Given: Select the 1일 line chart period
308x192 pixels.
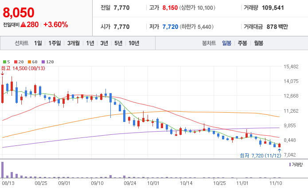Looking at the screenshot, I should click(x=38, y=43).
